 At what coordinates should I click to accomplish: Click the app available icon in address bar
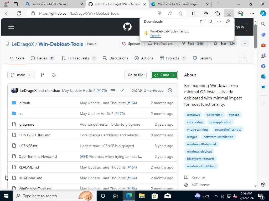point(159,13)
